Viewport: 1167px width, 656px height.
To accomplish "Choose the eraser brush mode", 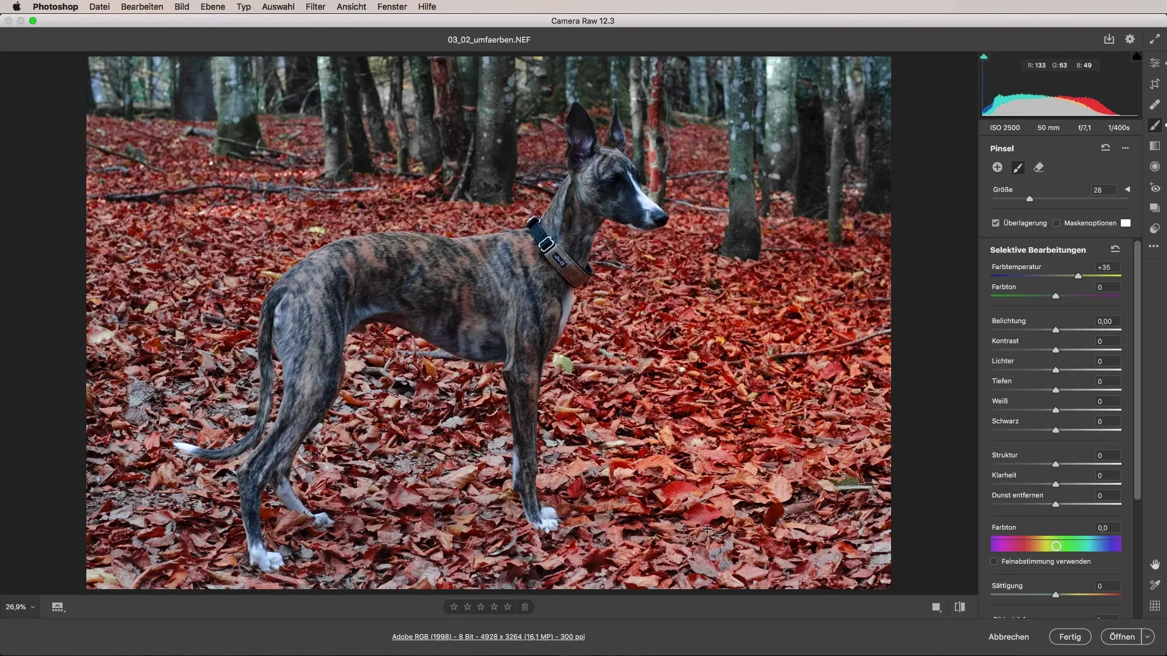I will tap(1039, 167).
